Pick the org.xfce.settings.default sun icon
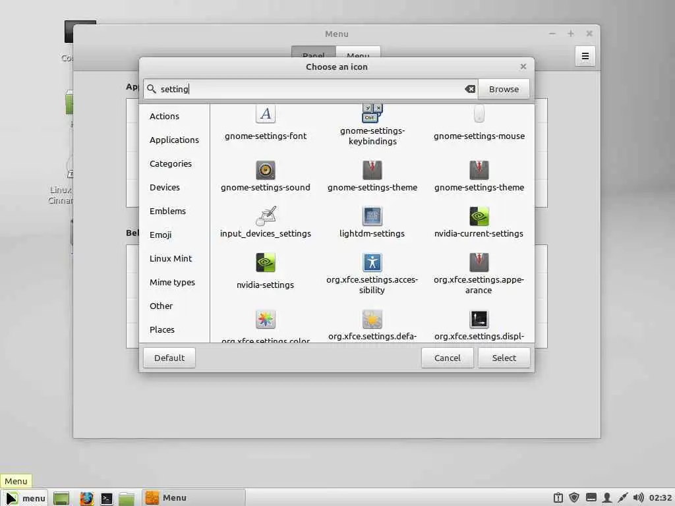The width and height of the screenshot is (675, 506). tap(372, 320)
